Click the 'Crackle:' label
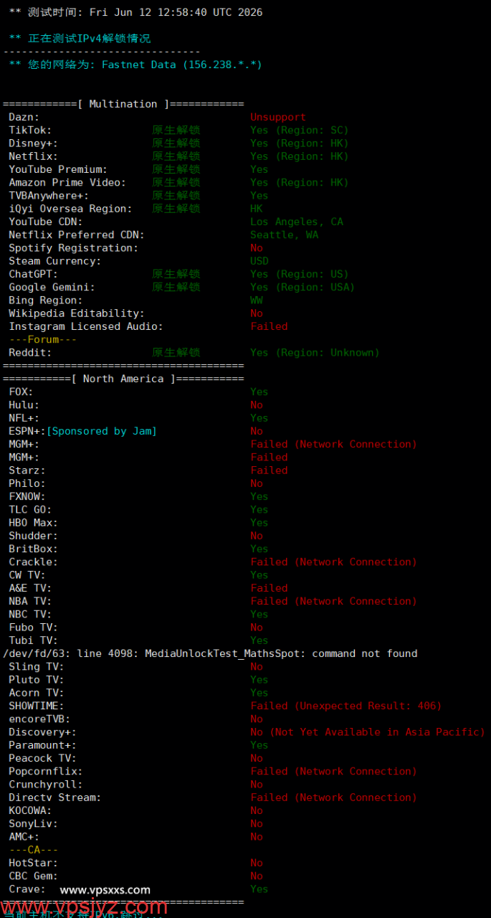Screen dimensions: 491x918 pos(33,562)
